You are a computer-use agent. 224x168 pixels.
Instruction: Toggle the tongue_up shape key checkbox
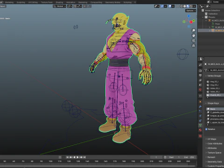click(x=208, y=116)
